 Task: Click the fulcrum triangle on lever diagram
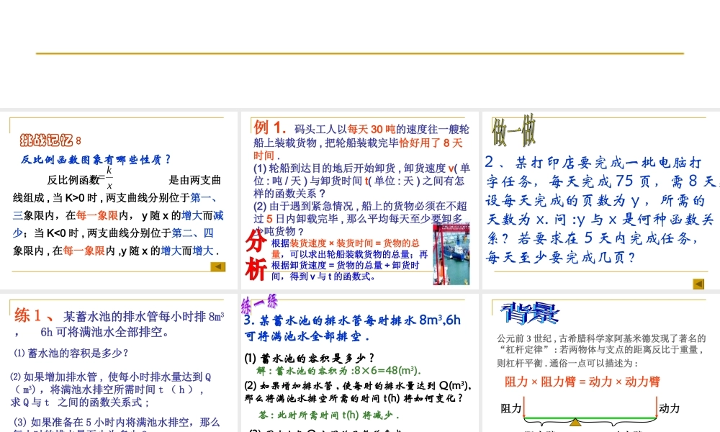tap(575, 422)
